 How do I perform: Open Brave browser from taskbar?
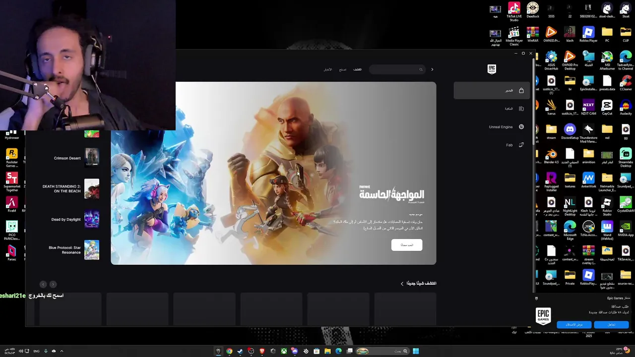262,351
